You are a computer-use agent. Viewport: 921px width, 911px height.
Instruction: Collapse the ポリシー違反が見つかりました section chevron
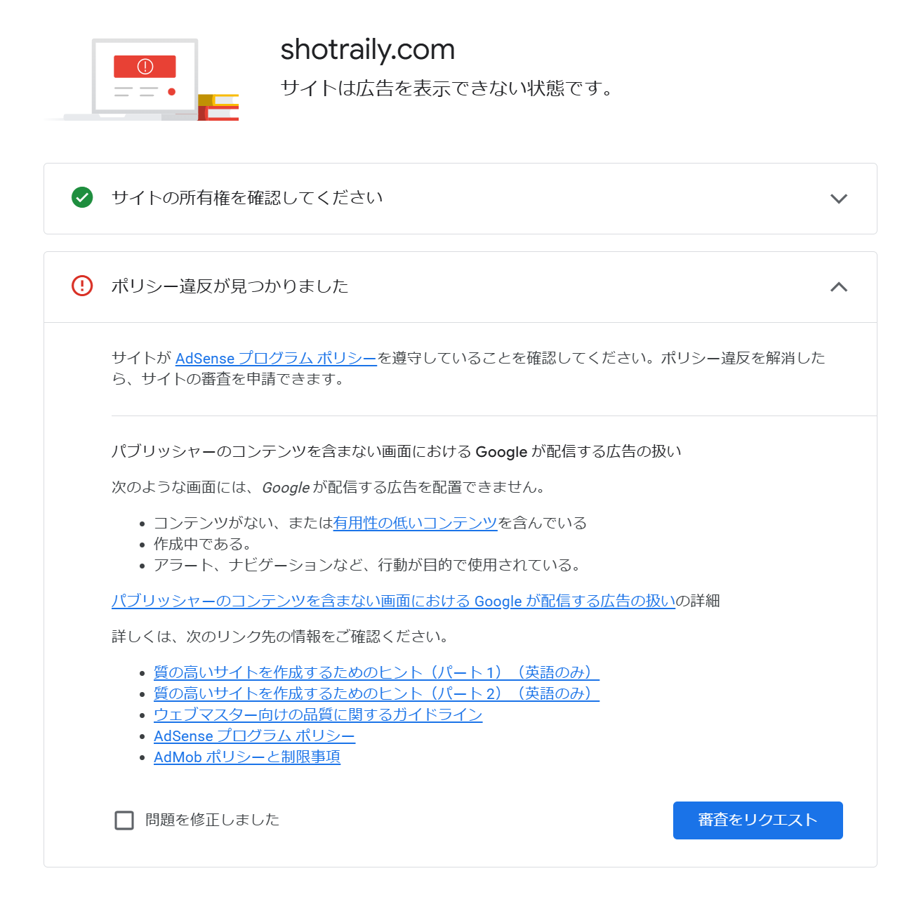click(838, 287)
